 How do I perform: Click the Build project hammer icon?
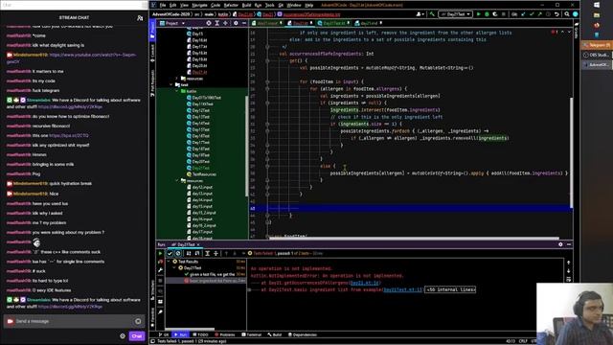click(432, 14)
